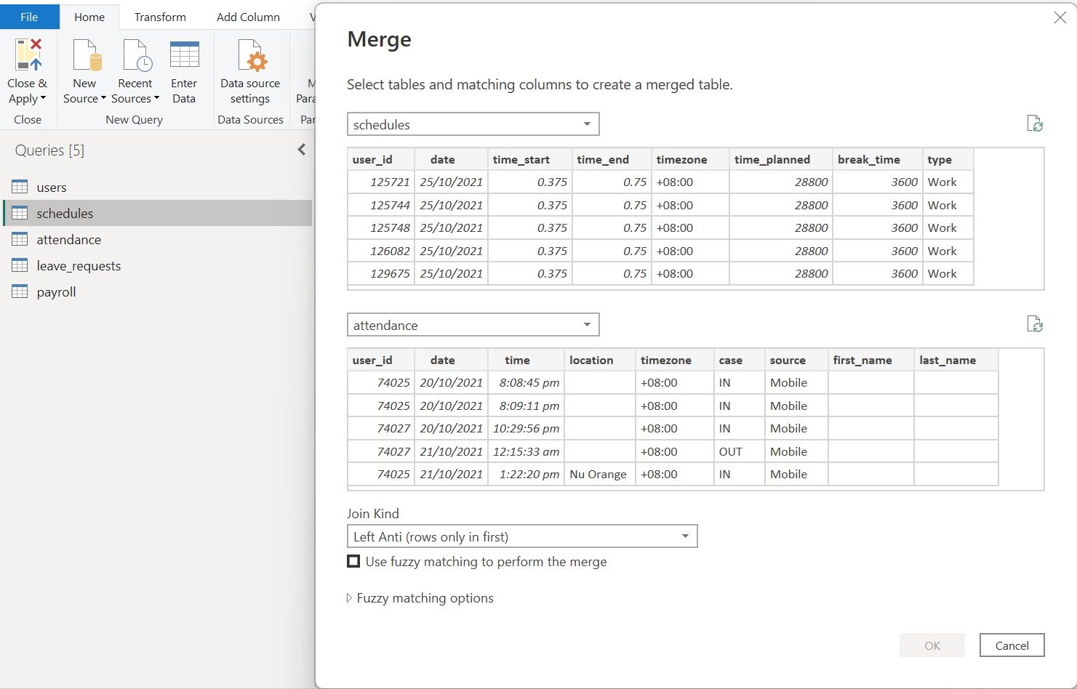Select the source column header in attendance
This screenshot has height=689, width=1077.
(x=796, y=360)
